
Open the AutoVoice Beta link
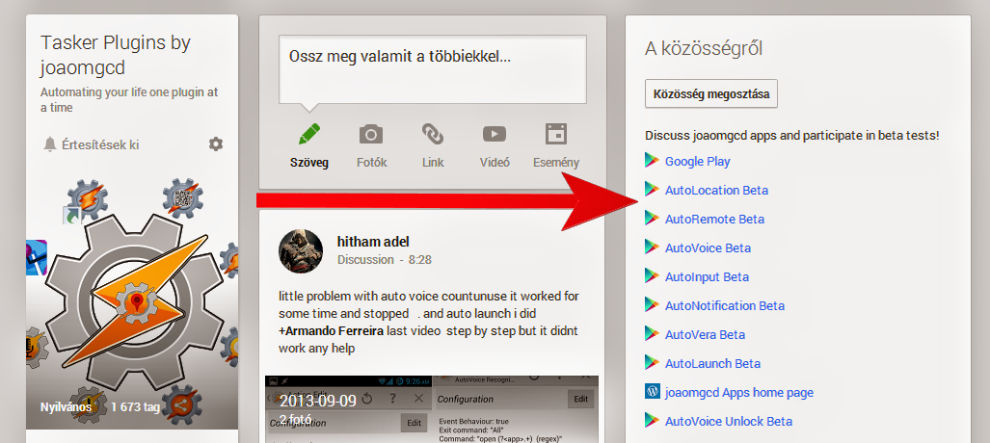(x=708, y=248)
